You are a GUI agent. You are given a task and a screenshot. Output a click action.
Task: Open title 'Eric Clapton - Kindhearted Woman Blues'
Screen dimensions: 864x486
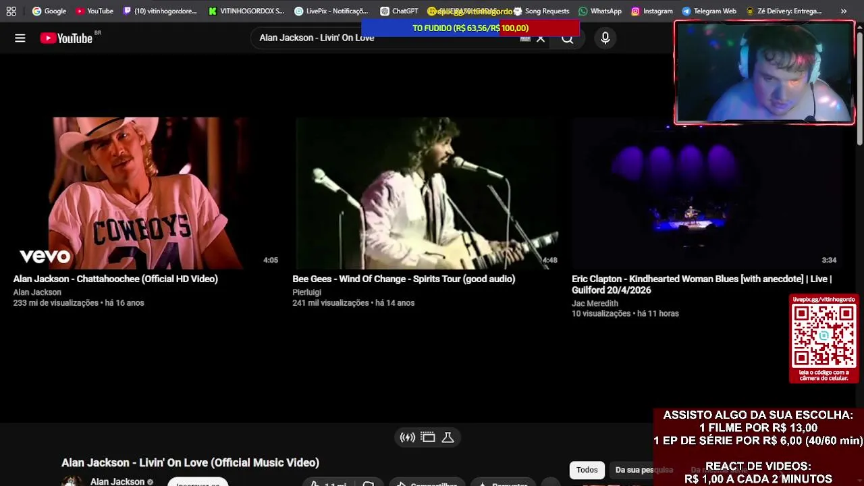(x=702, y=284)
